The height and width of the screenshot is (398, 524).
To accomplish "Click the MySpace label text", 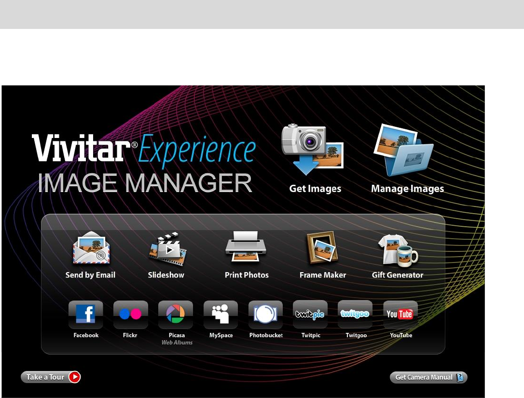I will [x=221, y=335].
